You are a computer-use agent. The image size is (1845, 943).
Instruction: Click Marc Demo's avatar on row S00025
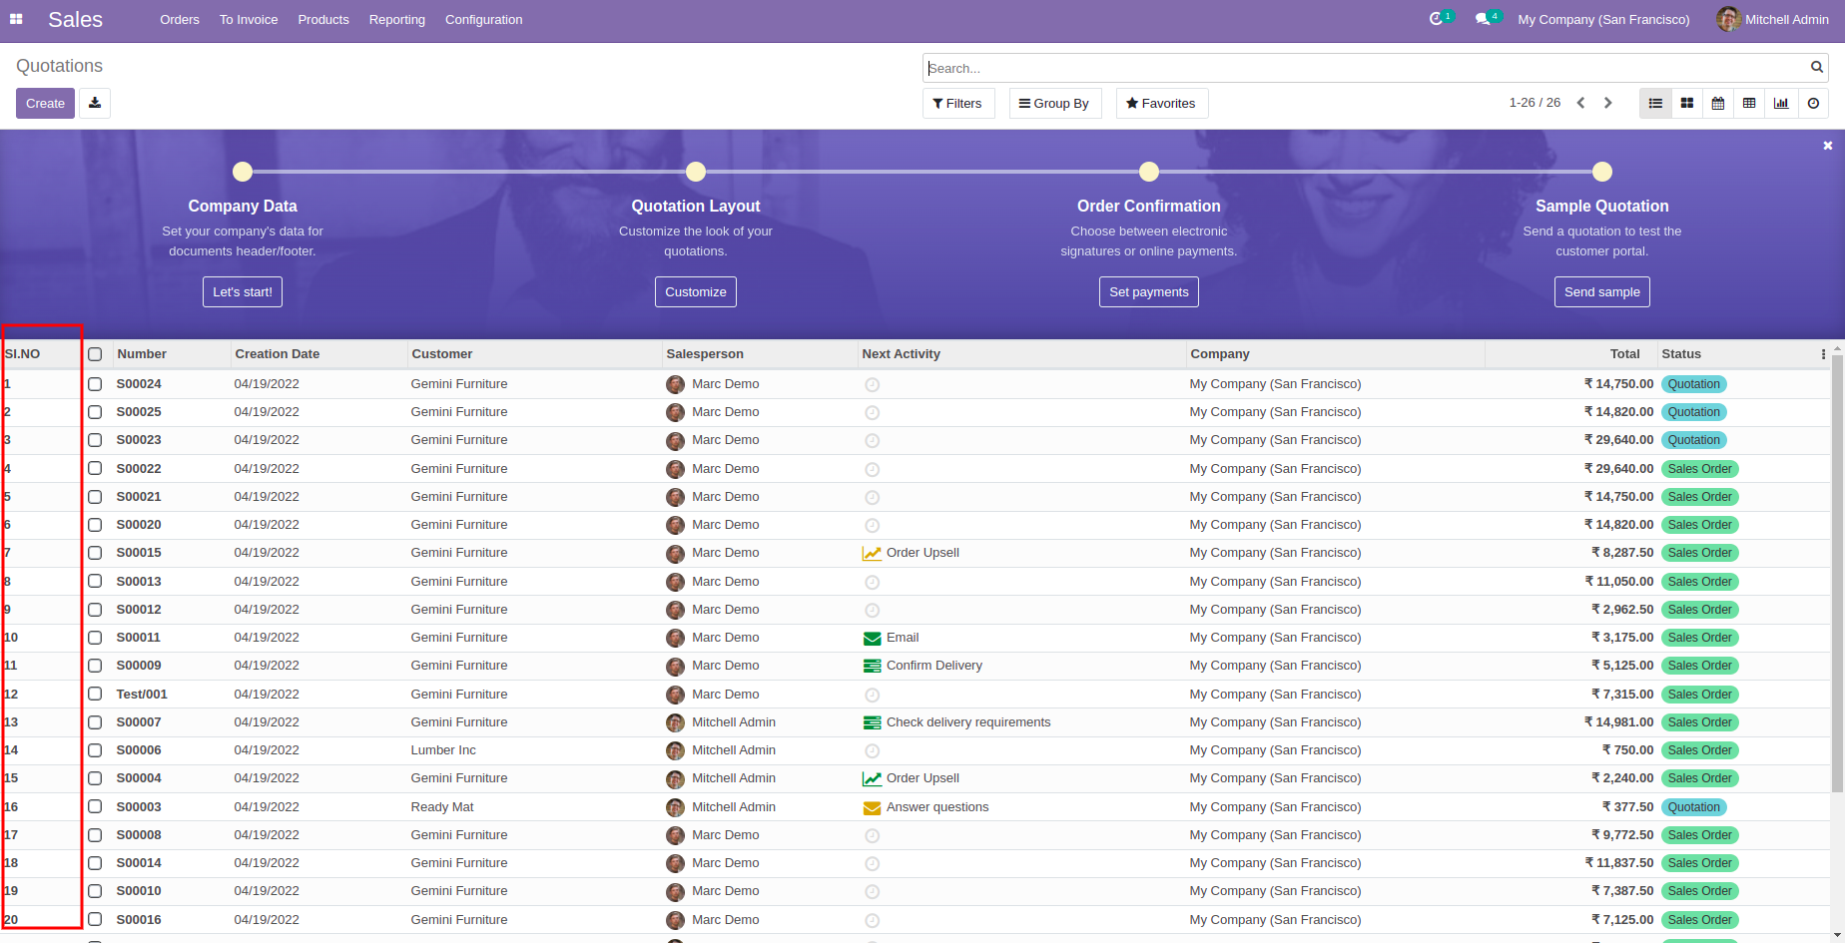(x=675, y=412)
